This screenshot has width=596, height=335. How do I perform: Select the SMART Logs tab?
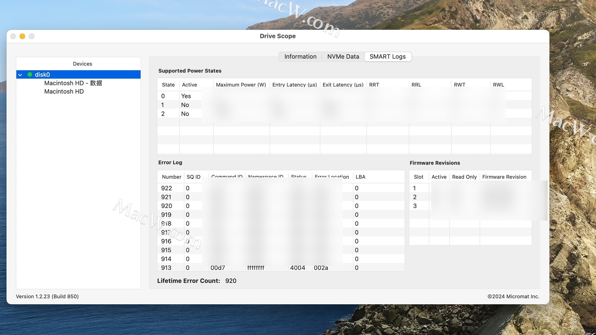(x=387, y=57)
